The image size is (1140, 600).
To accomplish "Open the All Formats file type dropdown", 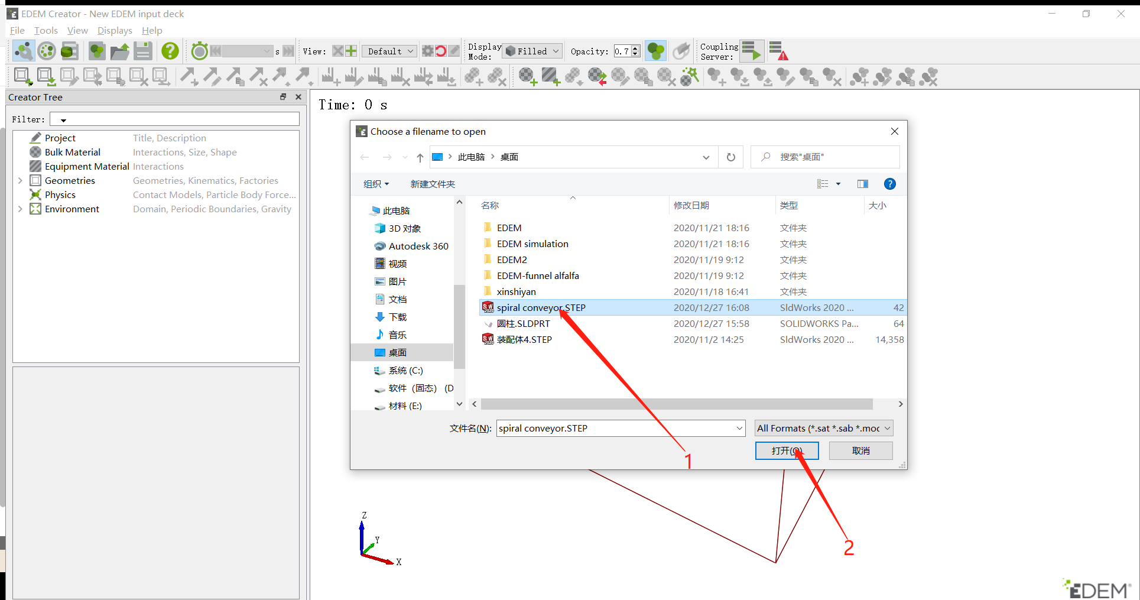I will click(824, 428).
